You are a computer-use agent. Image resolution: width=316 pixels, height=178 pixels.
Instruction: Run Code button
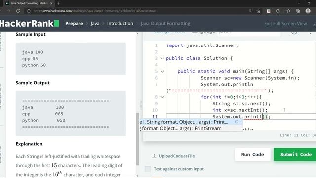click(252, 154)
